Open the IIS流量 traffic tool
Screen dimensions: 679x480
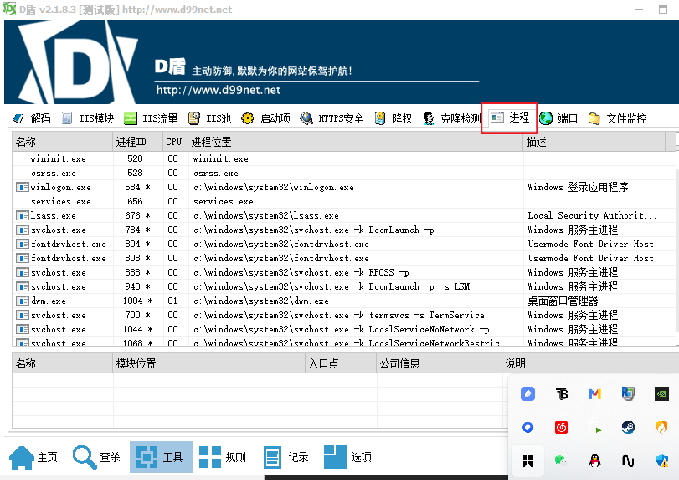[x=151, y=118]
